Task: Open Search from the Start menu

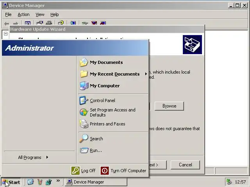Action: coord(113,139)
